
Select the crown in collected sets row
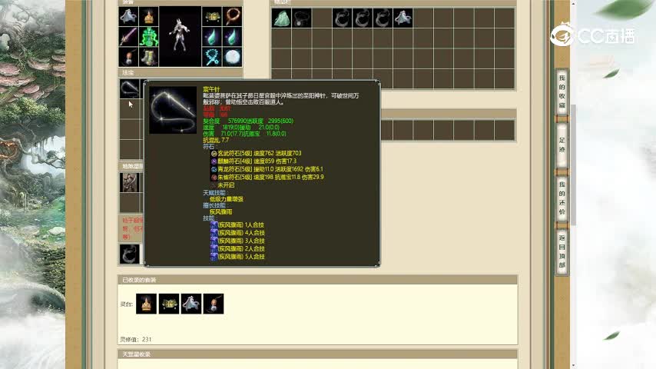pos(146,304)
